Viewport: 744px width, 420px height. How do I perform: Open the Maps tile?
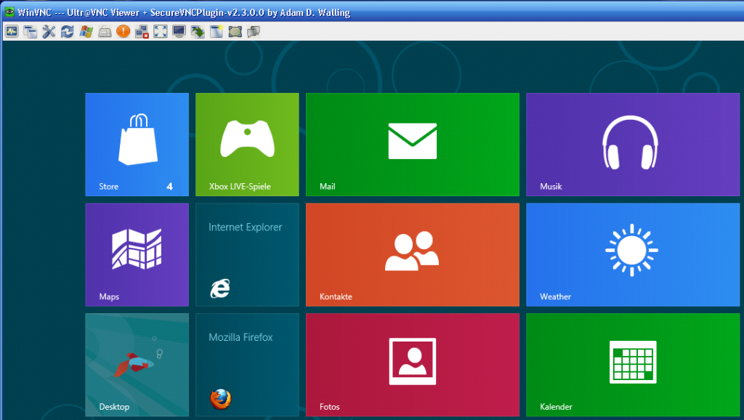tap(137, 254)
